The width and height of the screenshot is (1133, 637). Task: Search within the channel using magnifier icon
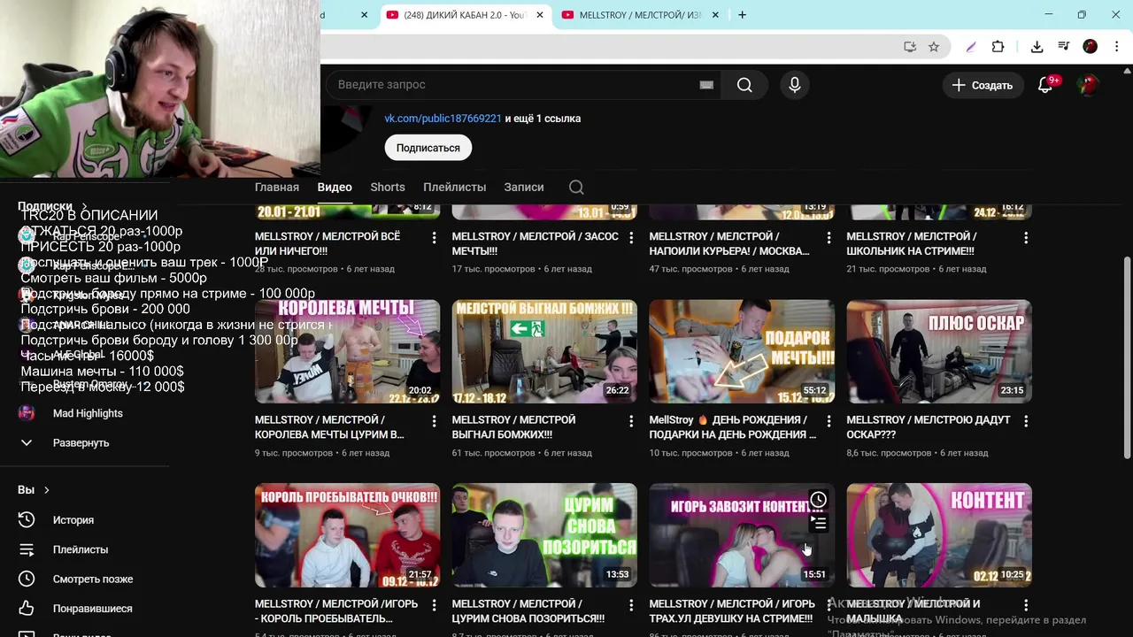(576, 187)
